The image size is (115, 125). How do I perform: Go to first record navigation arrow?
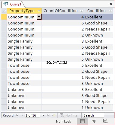tap(17, 115)
